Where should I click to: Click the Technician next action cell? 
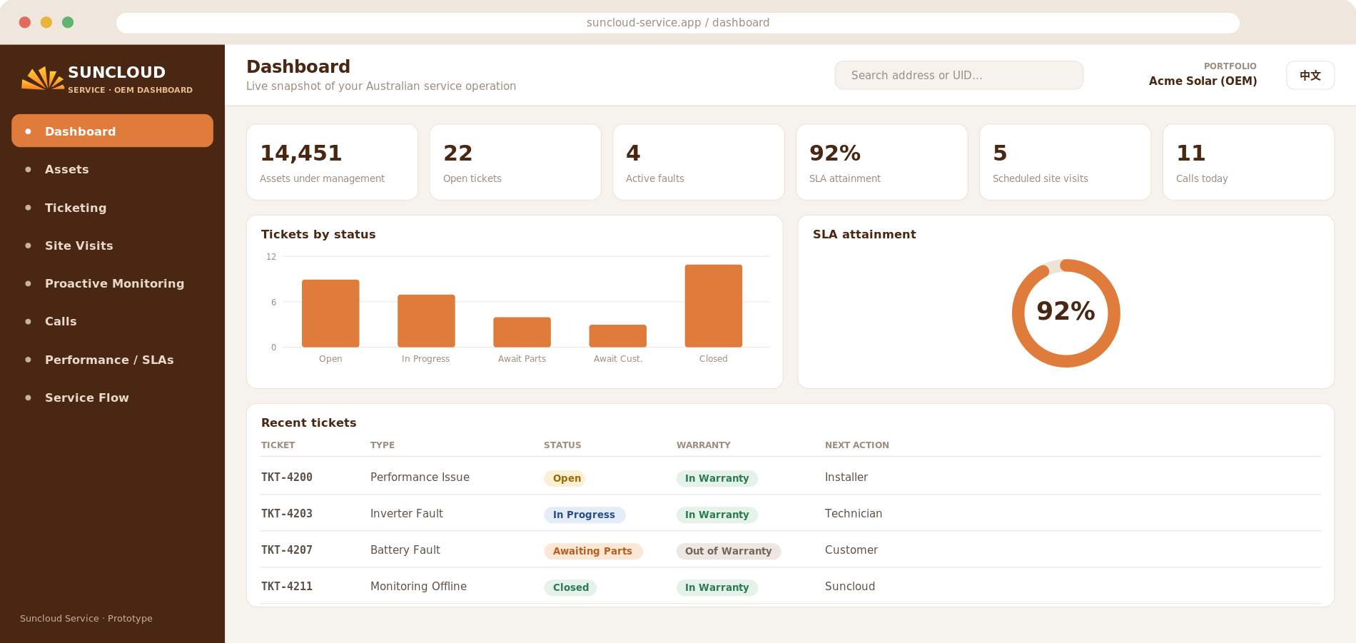[854, 513]
